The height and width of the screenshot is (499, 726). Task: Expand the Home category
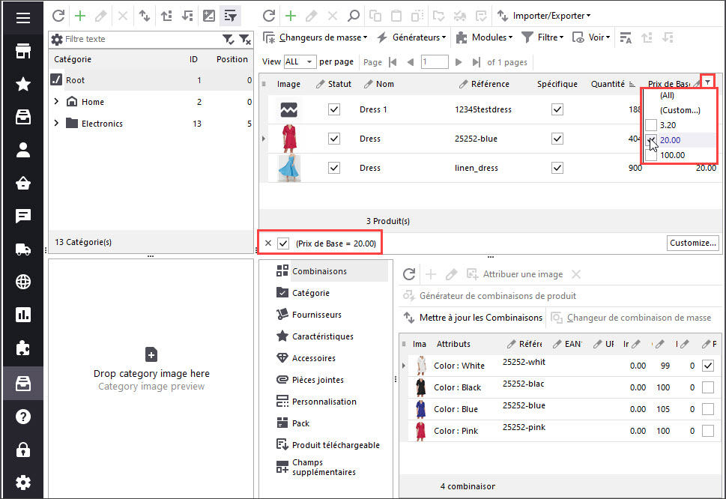pos(56,101)
